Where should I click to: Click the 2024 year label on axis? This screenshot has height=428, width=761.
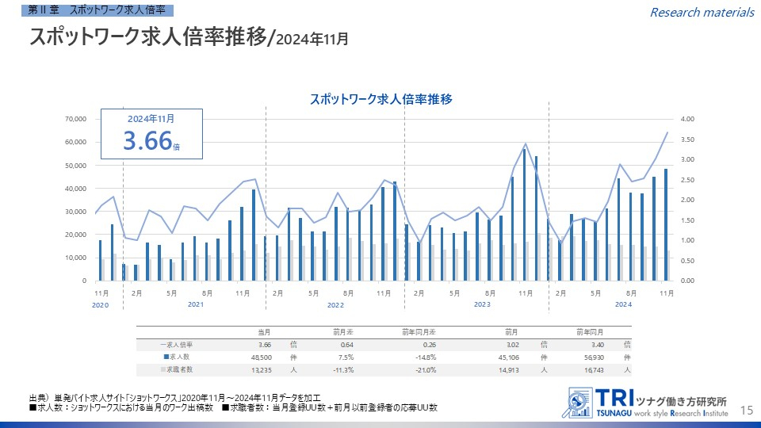coord(623,304)
